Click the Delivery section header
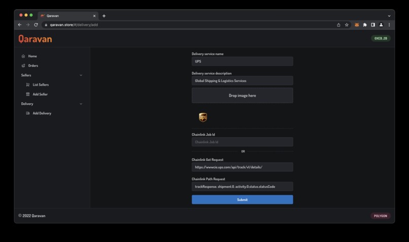 click(x=52, y=104)
